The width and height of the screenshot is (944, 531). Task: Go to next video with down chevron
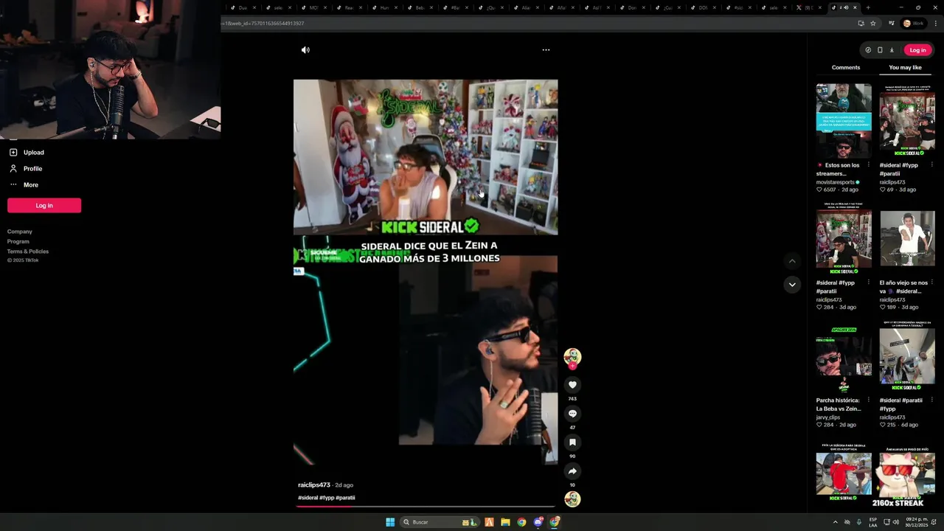click(792, 285)
